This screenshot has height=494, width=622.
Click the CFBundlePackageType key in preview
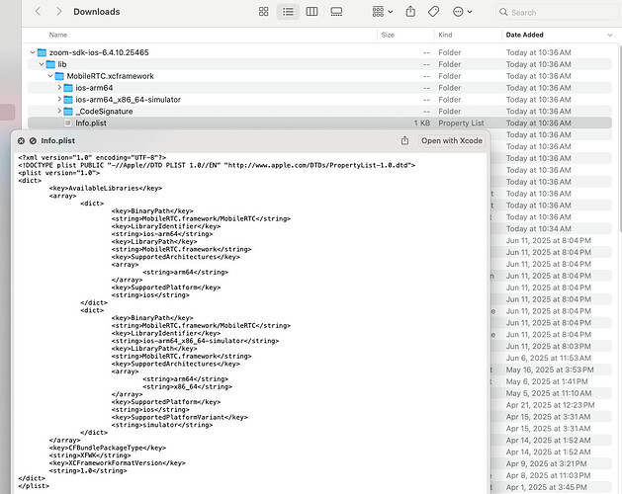click(108, 448)
